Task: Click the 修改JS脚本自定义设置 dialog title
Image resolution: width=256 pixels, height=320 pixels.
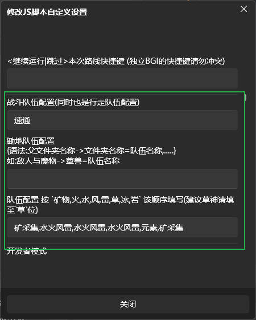Action: coord(47,12)
